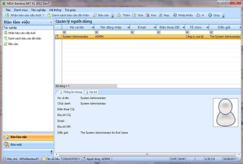Click the Sửa (edit) toolbar icon
243x164 pixels.
135,15
